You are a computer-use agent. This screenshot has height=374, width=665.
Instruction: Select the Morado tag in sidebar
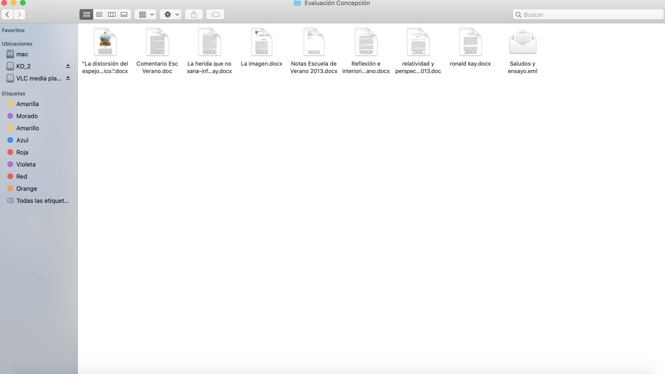27,116
